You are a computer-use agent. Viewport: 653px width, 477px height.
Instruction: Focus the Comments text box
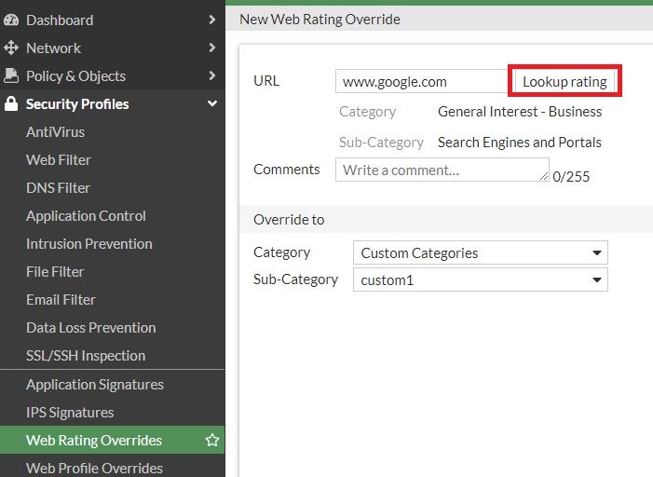pos(442,170)
